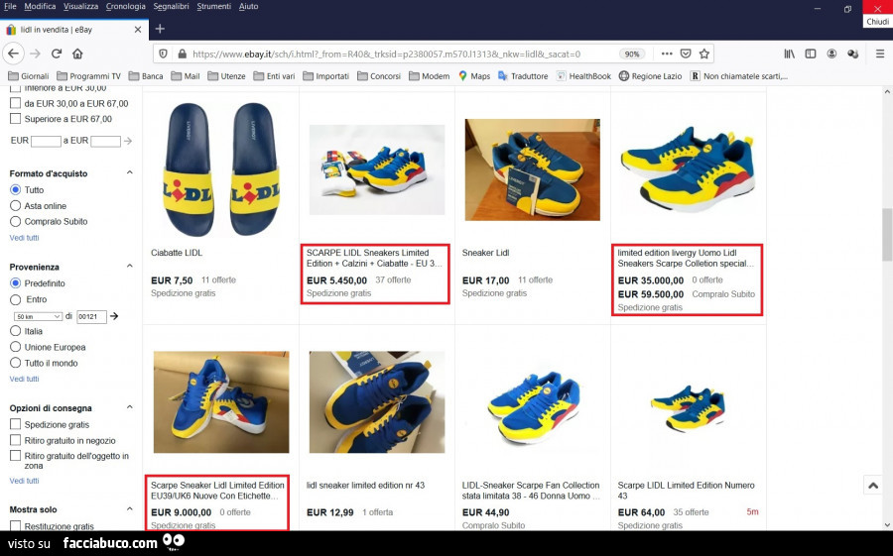Click the maximum EUR price field
This screenshot has width=893, height=556.
click(x=105, y=141)
